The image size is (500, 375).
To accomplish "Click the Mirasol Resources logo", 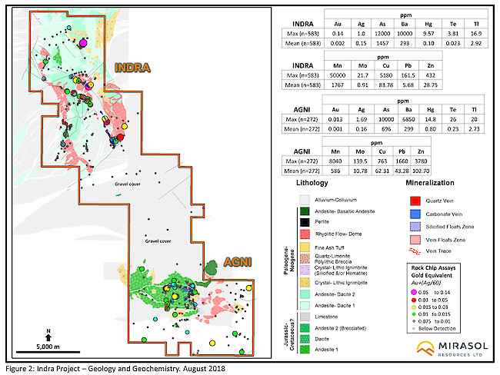I will (x=452, y=350).
